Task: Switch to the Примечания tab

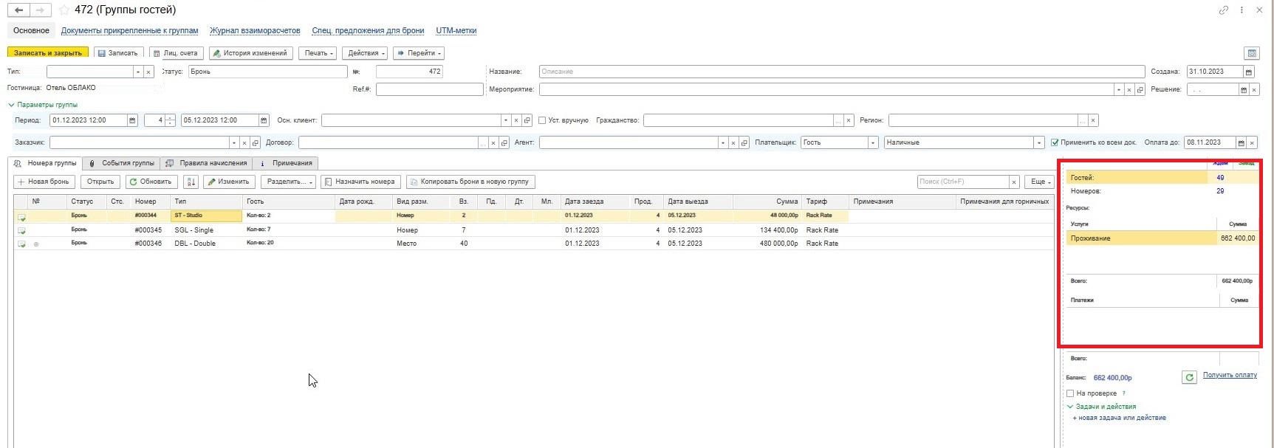Action: pos(286,163)
